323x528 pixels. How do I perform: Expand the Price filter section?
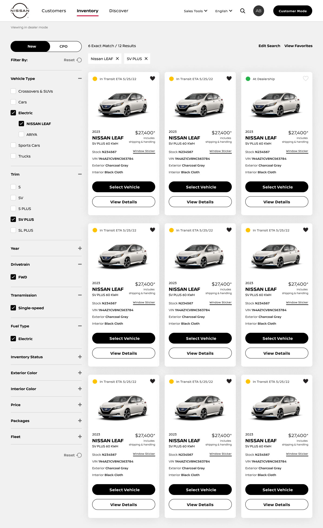click(x=80, y=405)
